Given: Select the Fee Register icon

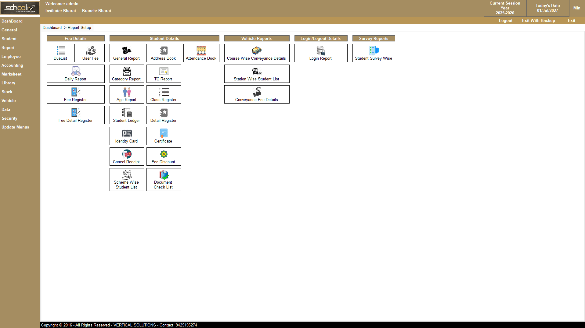Looking at the screenshot, I should pos(76,92).
